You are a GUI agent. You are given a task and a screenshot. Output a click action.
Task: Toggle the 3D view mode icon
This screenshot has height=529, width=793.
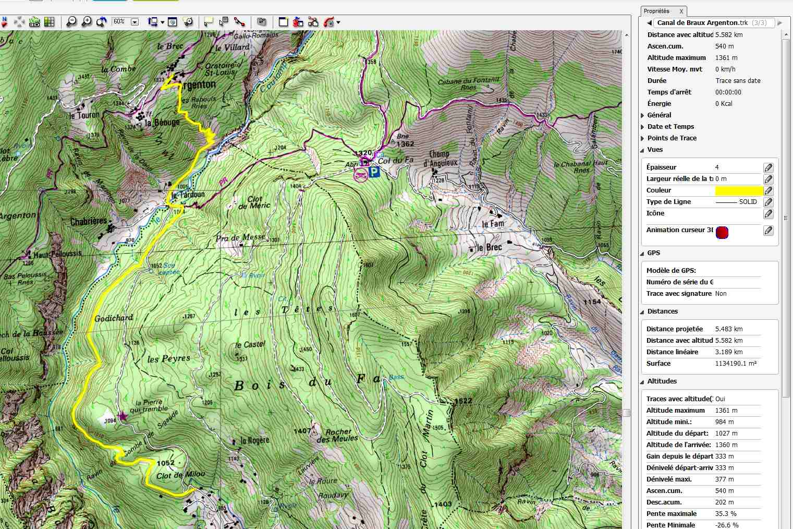(34, 22)
